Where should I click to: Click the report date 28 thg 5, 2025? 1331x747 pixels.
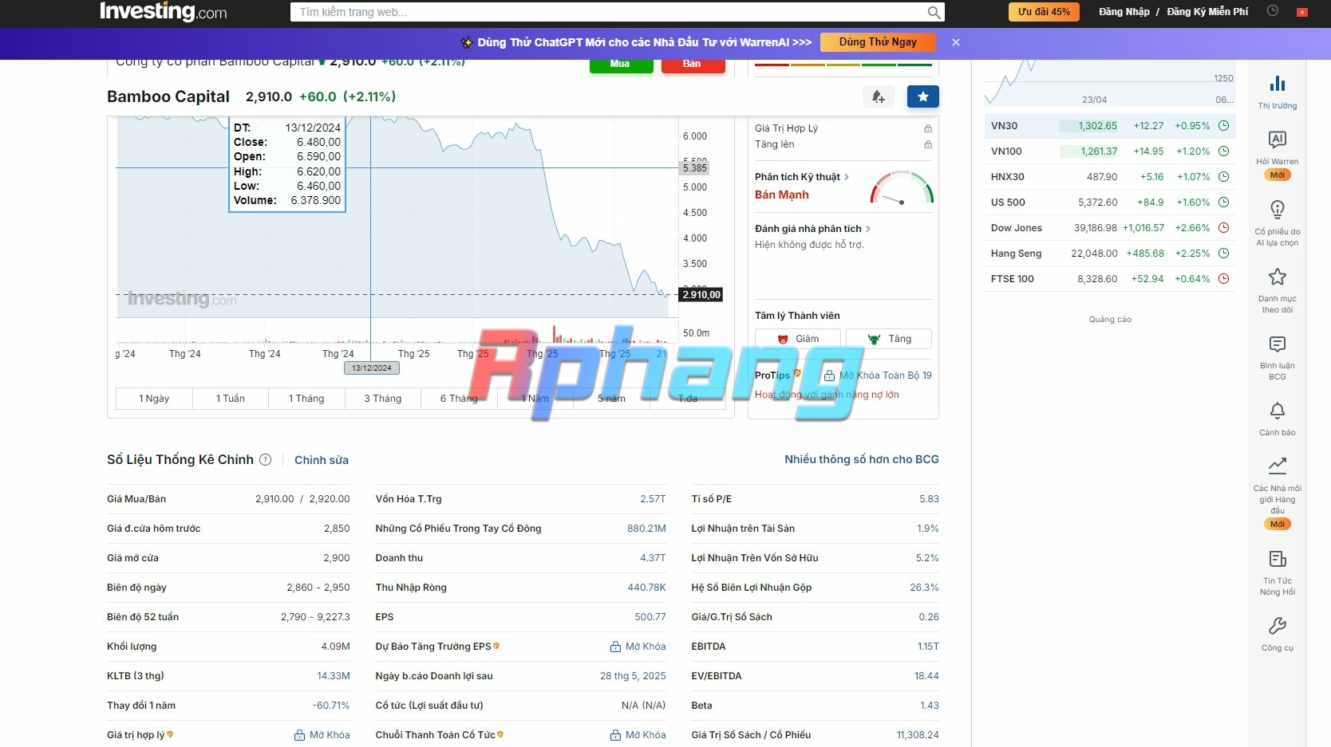[633, 676]
